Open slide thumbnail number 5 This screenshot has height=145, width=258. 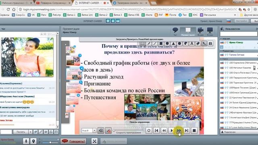pos(73,87)
